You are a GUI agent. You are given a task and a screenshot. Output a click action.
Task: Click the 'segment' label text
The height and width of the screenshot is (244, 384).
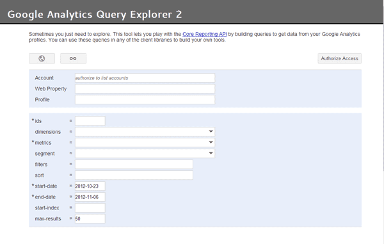[x=45, y=154]
